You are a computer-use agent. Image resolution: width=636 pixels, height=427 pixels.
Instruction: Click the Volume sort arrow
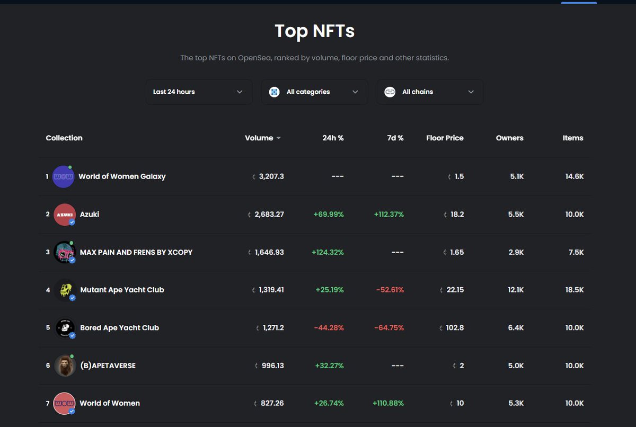(279, 138)
